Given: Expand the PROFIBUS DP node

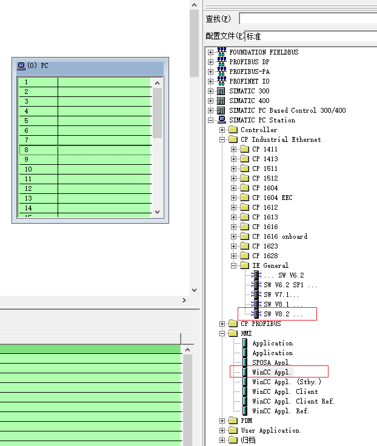Looking at the screenshot, I should click(211, 62).
